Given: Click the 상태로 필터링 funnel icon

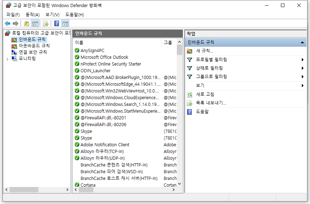Looking at the screenshot, I should (x=190, y=68).
